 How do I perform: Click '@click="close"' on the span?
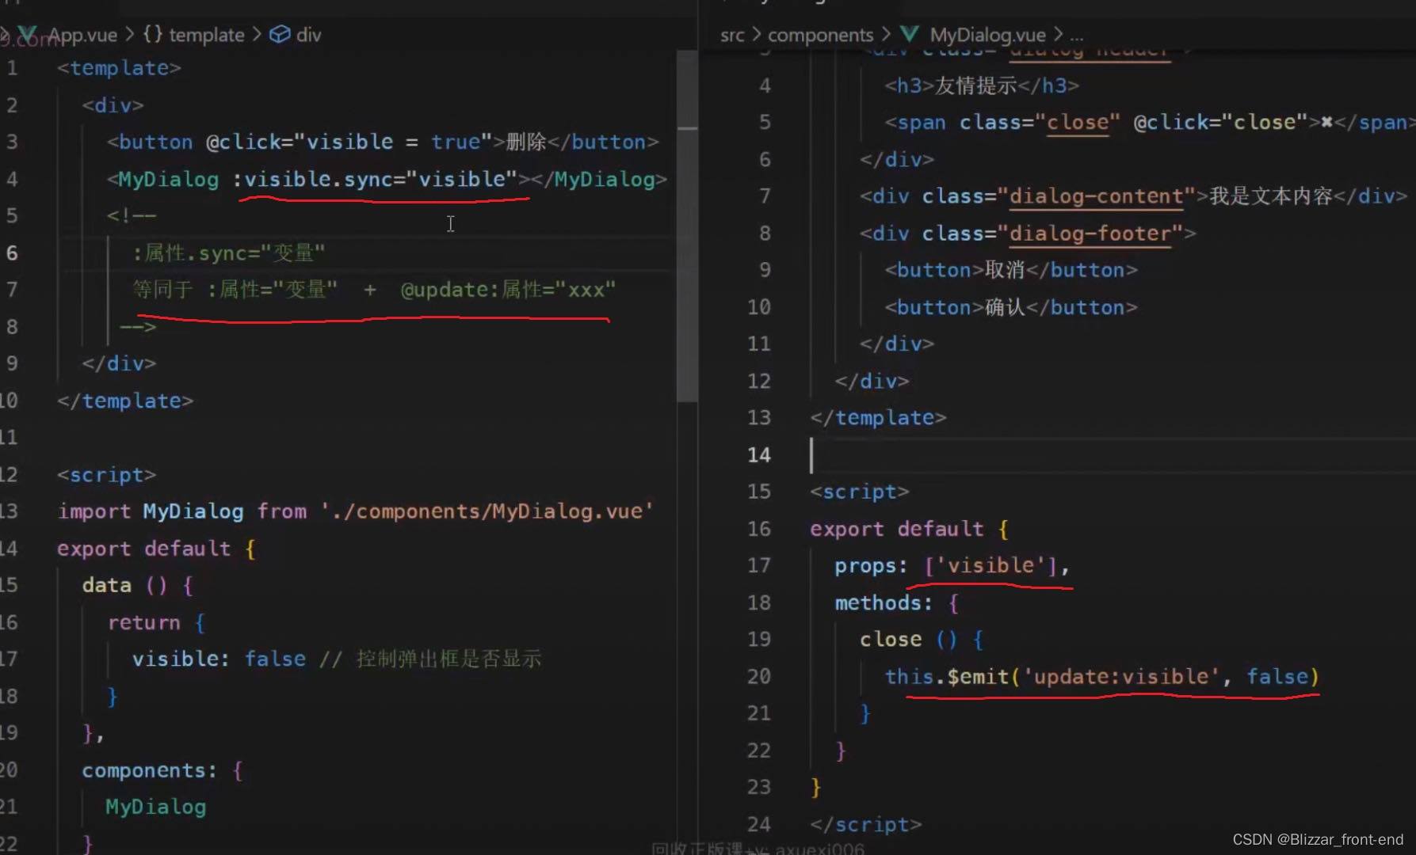[1220, 123]
